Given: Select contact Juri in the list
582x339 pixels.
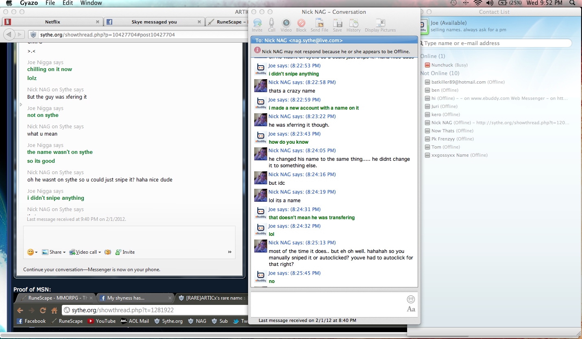Looking at the screenshot, I should (x=442, y=106).
